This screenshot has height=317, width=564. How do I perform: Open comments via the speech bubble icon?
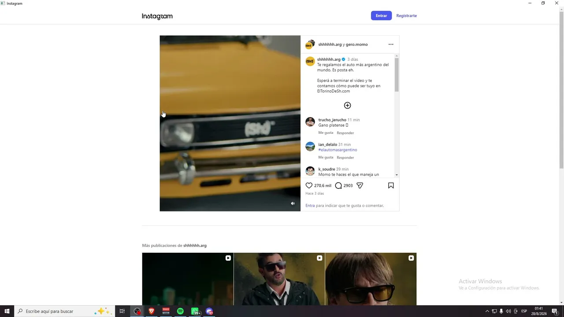(x=338, y=186)
